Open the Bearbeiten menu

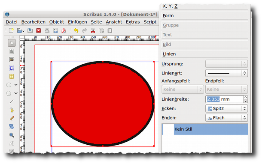click(x=34, y=22)
